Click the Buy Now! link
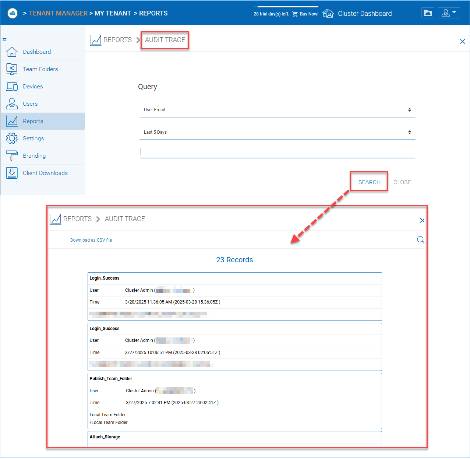Image resolution: width=470 pixels, height=459 pixels. pos(309,14)
